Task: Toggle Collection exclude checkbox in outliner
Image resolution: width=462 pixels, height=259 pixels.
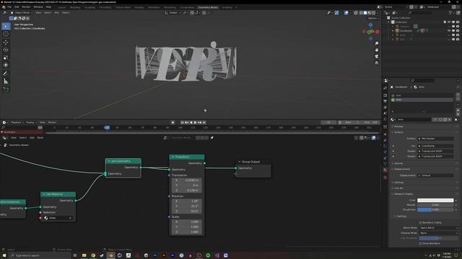Action: [x=445, y=22]
